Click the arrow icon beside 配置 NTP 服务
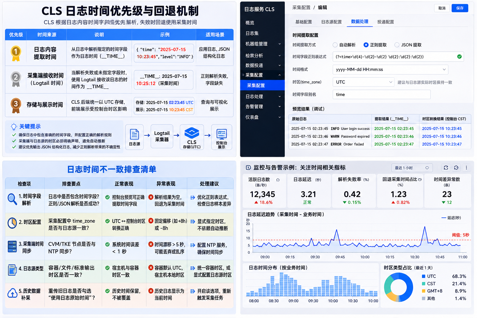 coord(193,245)
